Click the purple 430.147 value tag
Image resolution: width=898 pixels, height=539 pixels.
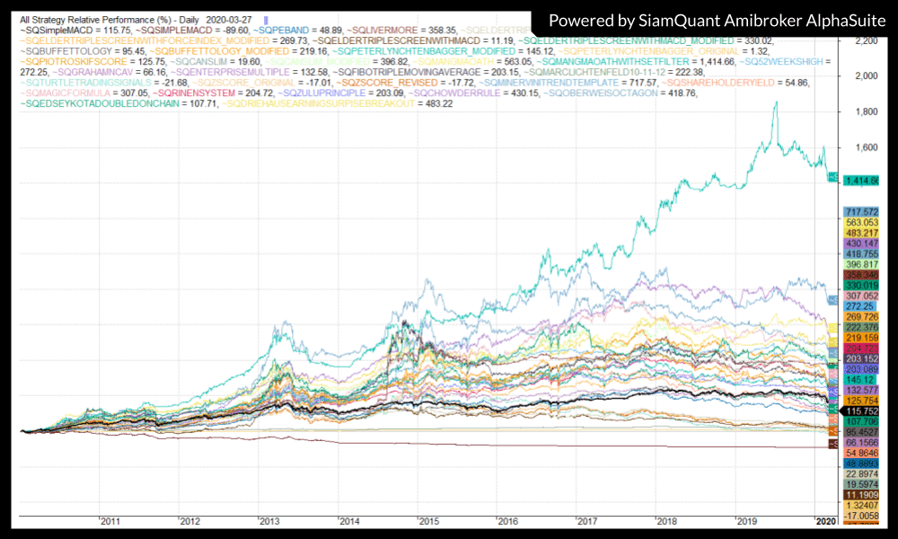(861, 243)
